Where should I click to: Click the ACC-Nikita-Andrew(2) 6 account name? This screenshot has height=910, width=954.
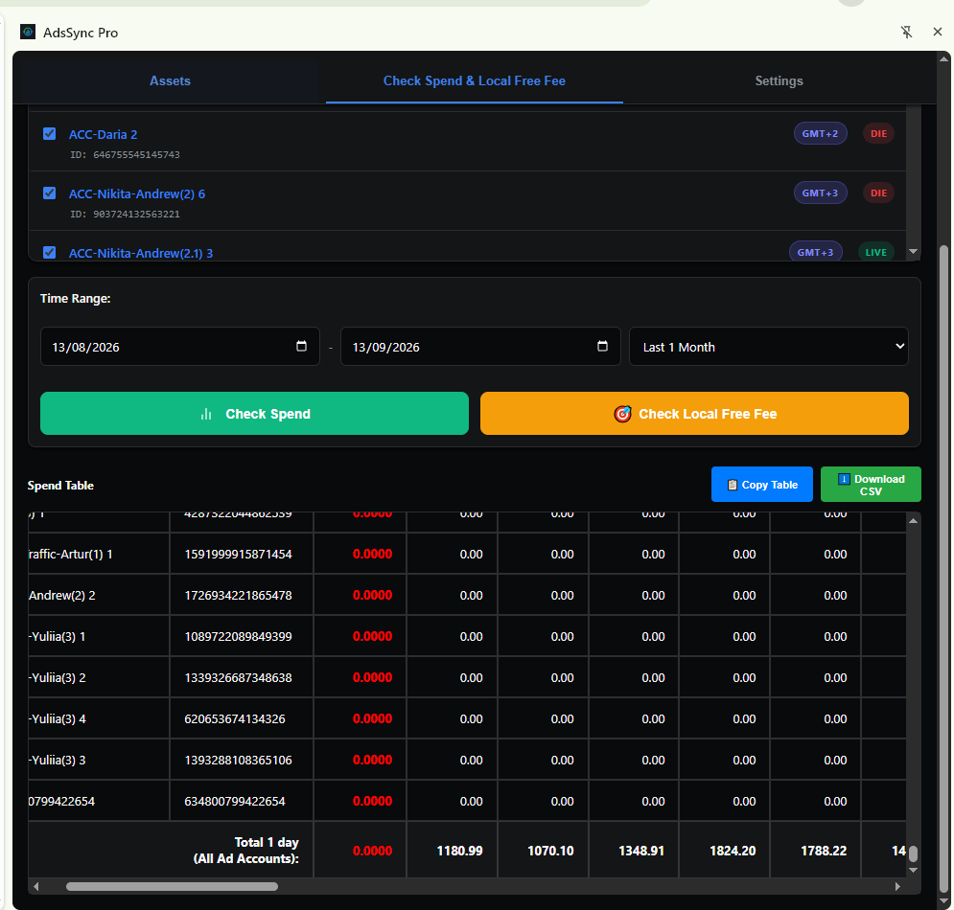click(137, 193)
